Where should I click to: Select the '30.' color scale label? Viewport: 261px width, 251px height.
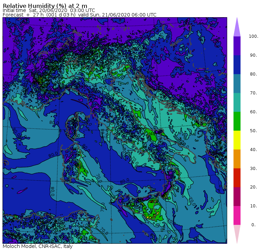253,169
